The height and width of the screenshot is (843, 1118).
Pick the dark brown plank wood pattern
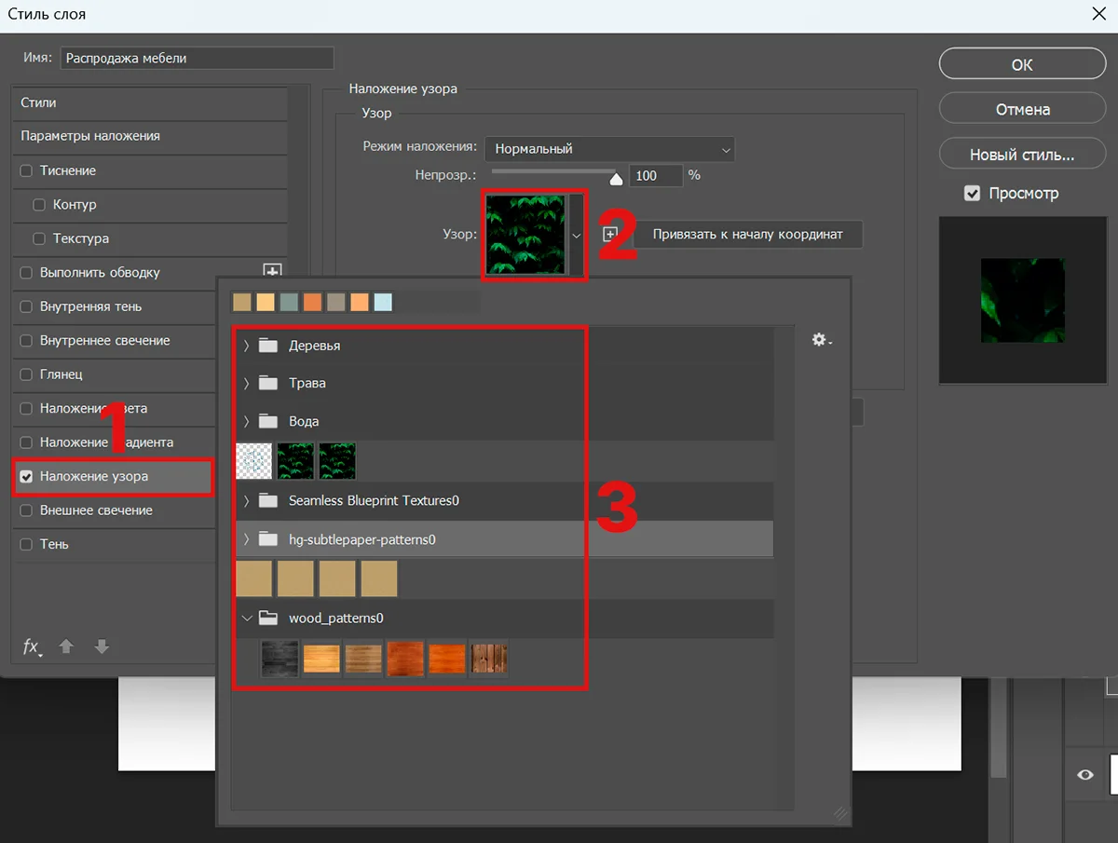[x=489, y=658]
